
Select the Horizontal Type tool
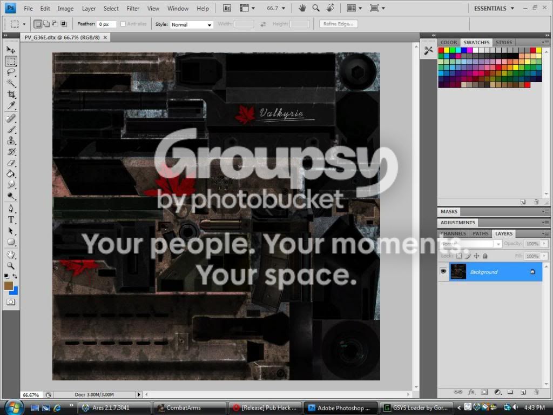tap(11, 219)
